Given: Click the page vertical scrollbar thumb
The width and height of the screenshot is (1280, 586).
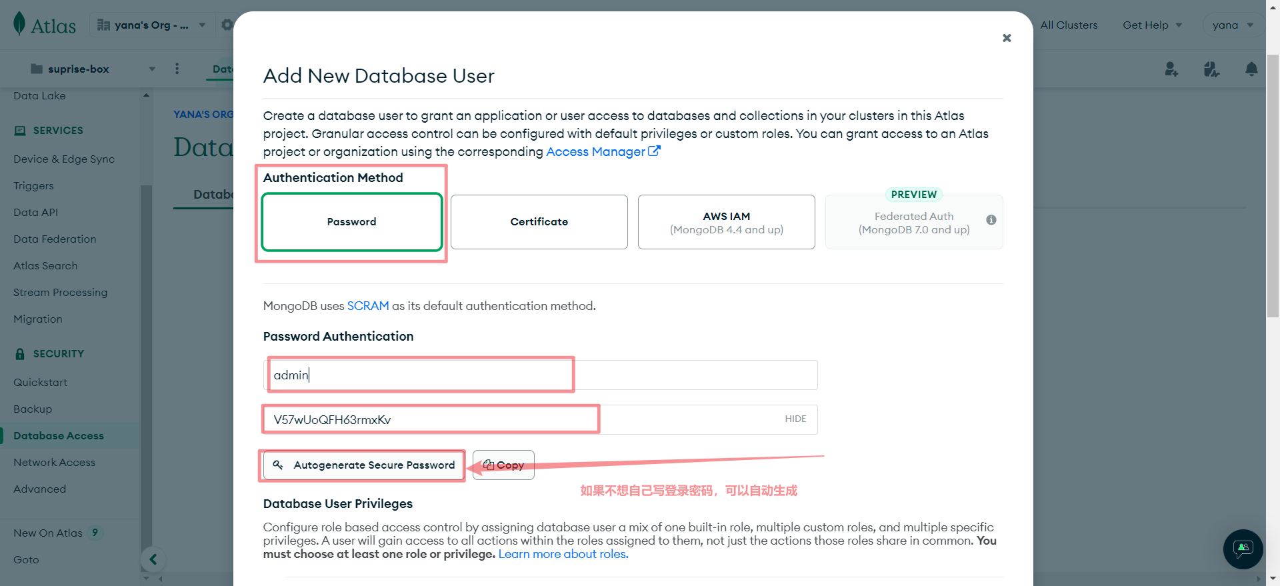Looking at the screenshot, I should click(1273, 187).
